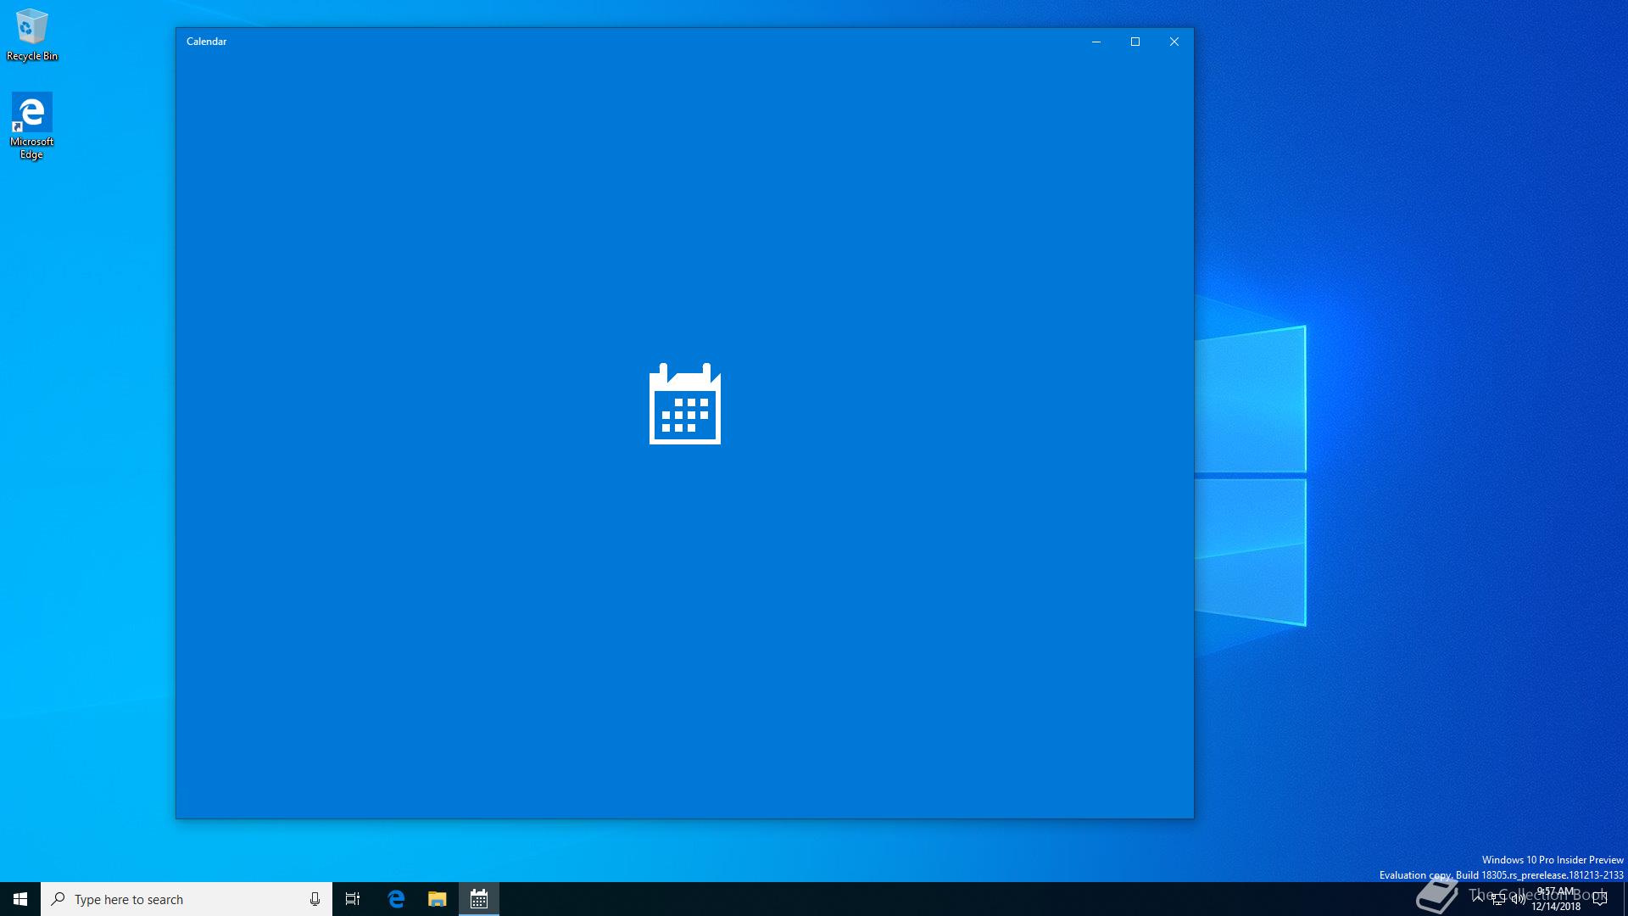Click the Calendar window title text
Viewport: 1628px width, 916px height.
point(206,42)
